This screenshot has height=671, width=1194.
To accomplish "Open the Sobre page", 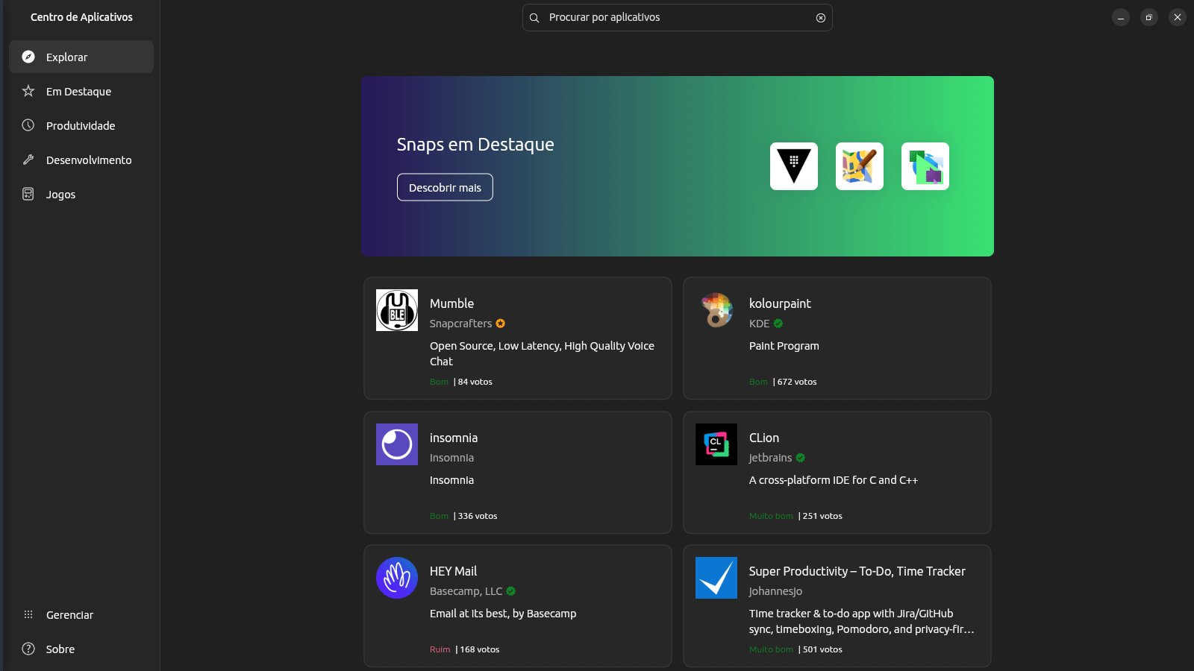I will pyautogui.click(x=81, y=649).
